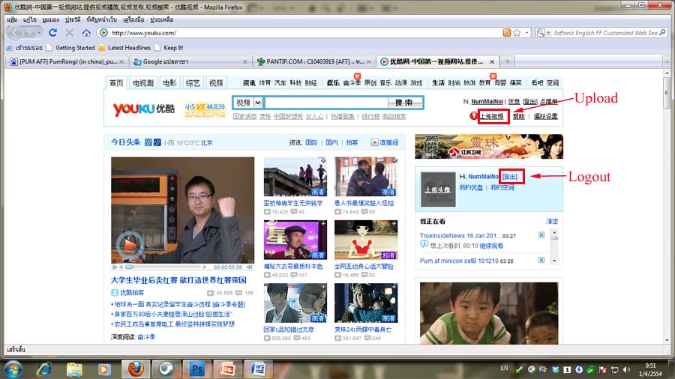Open the top banner advertisement image

[x=488, y=147]
